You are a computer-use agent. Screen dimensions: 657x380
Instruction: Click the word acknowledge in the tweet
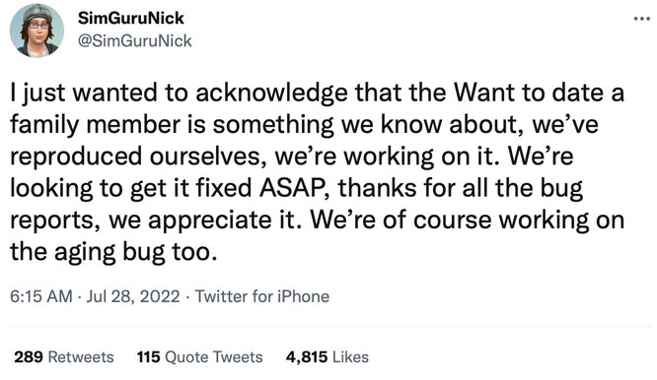(271, 93)
